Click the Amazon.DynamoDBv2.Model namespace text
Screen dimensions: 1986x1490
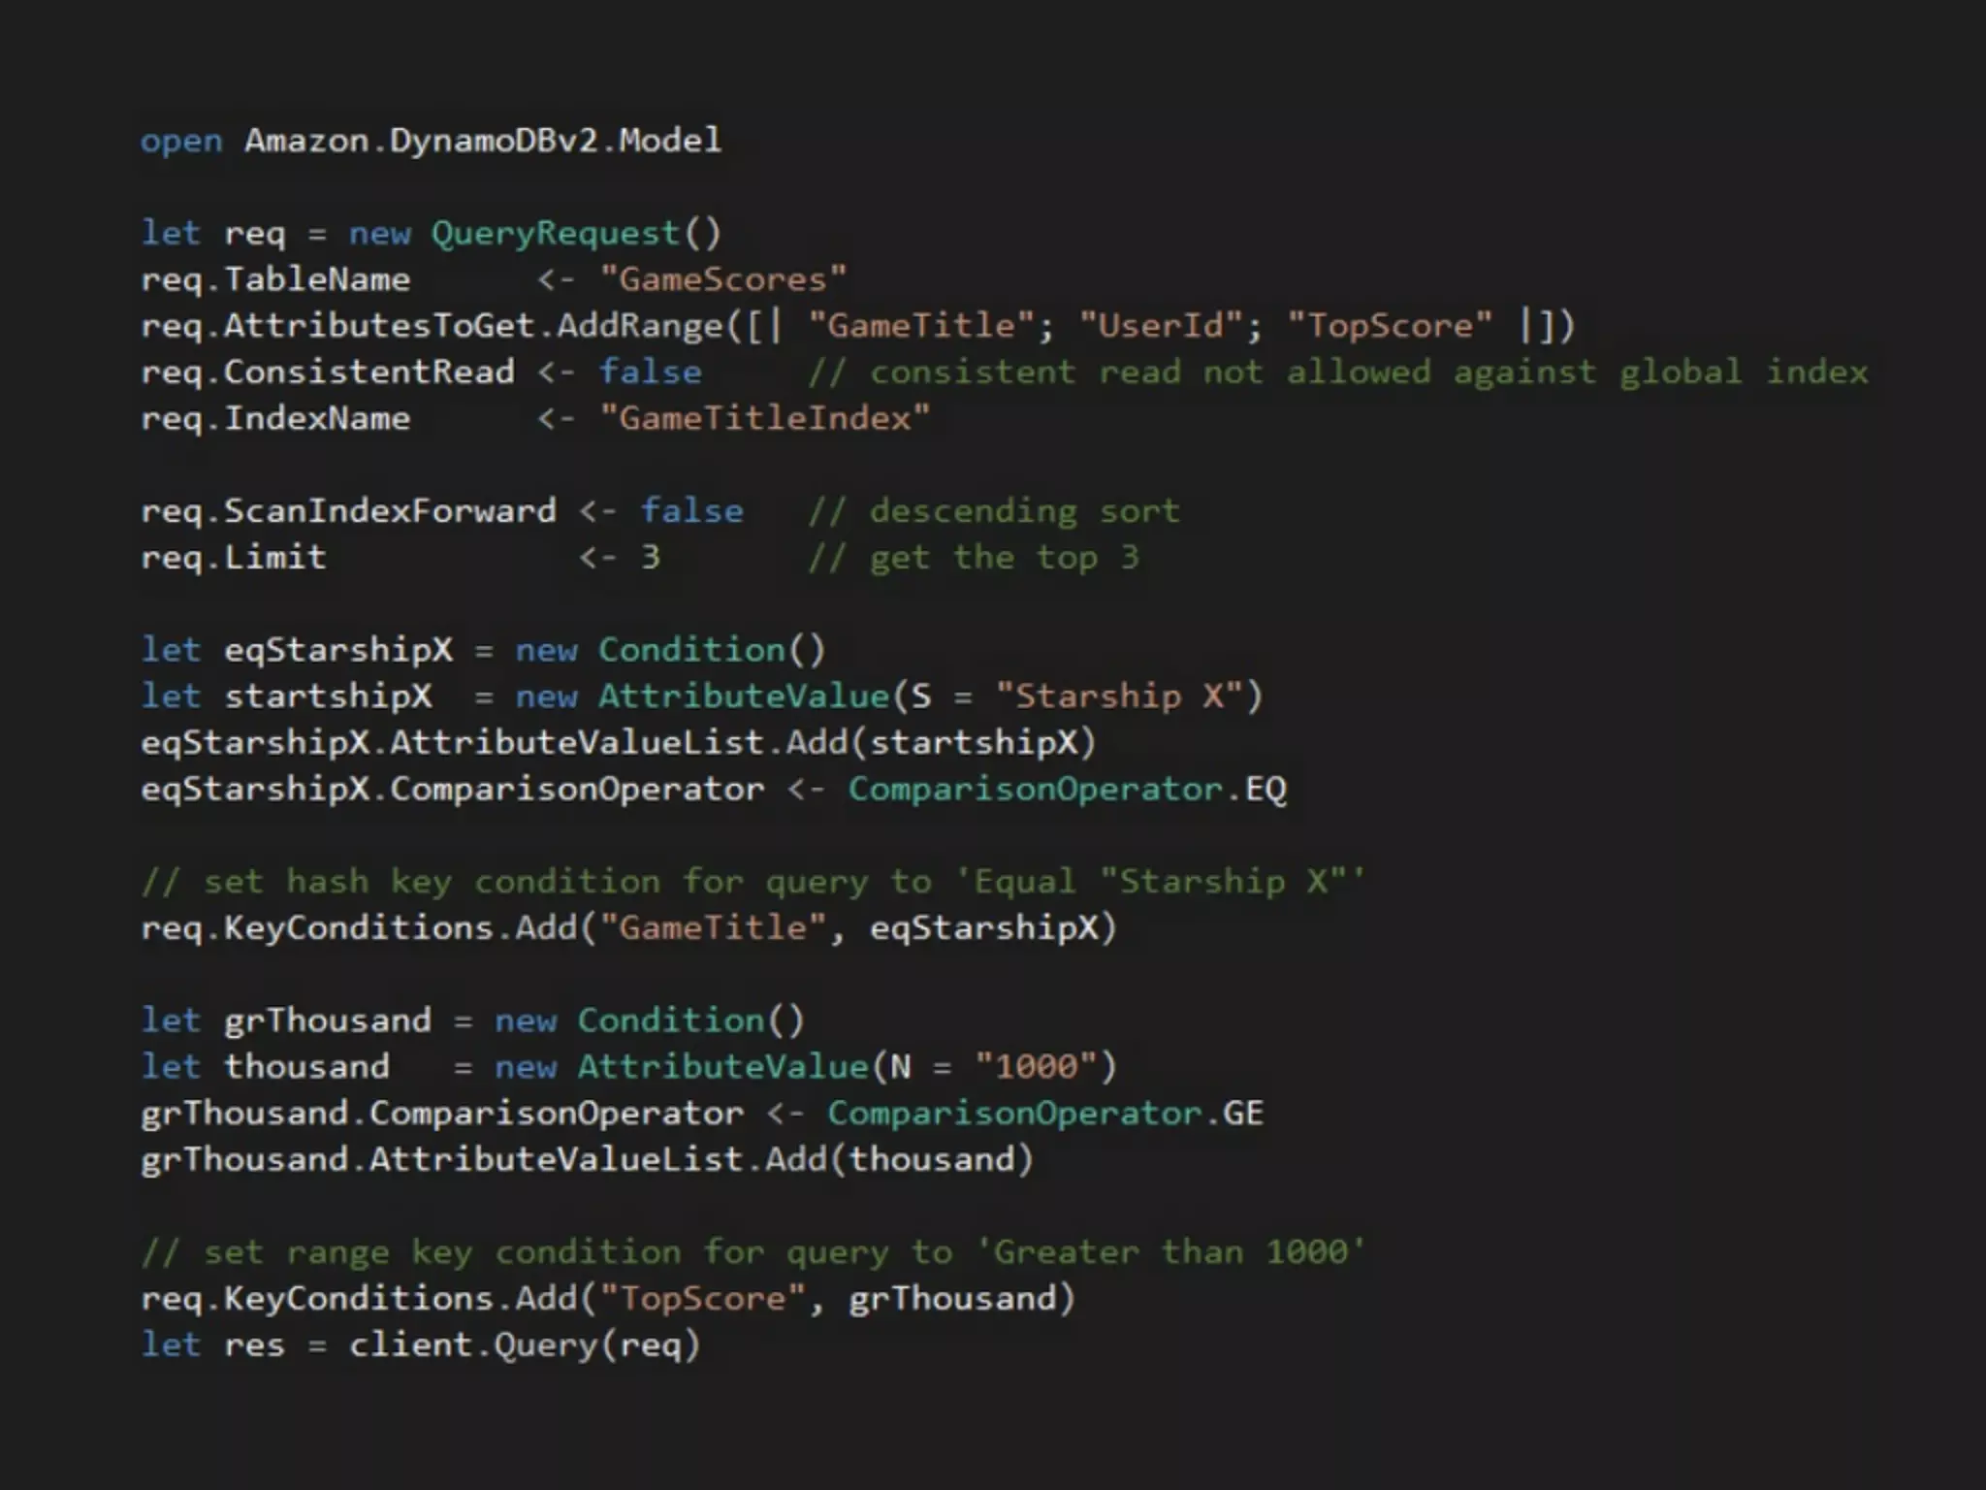tap(483, 141)
